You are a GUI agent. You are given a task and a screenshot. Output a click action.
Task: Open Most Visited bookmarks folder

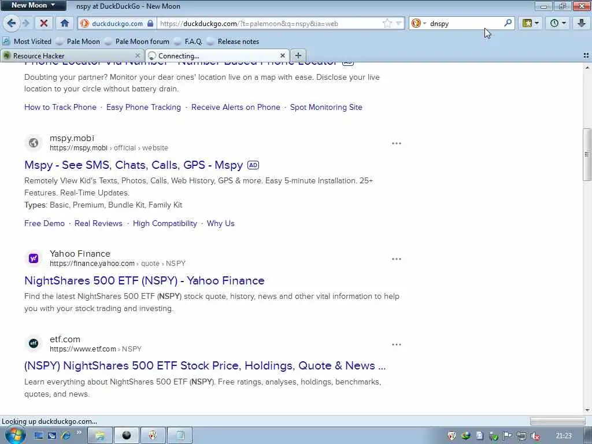pyautogui.click(x=27, y=42)
